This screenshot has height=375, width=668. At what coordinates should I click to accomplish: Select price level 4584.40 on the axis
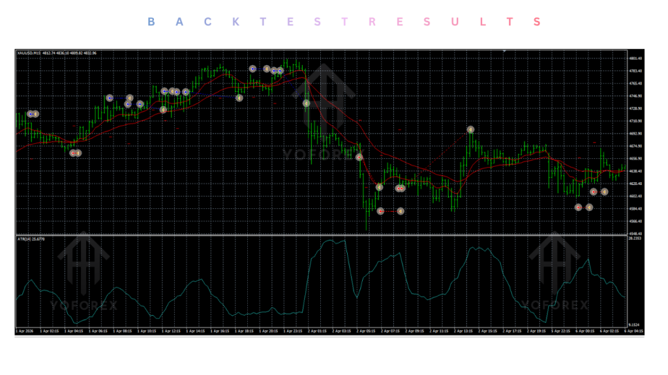pos(635,209)
